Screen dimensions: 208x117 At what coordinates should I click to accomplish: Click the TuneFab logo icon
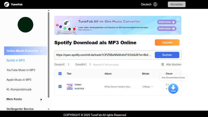[6, 4]
